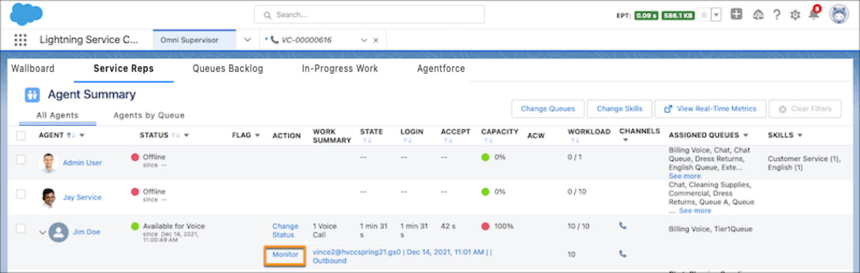Open the favorites list dropdown arrow
Screen dimensions: 860x273
[716, 15]
